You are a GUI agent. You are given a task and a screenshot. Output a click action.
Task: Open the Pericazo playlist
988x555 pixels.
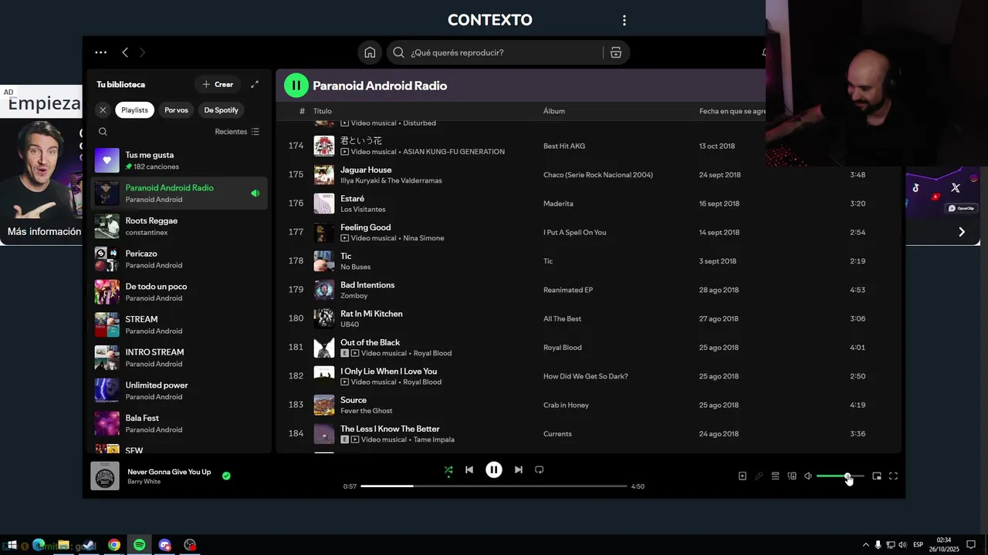pos(179,259)
